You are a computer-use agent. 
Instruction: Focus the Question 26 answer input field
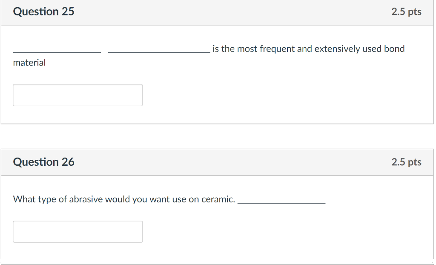[77, 232]
